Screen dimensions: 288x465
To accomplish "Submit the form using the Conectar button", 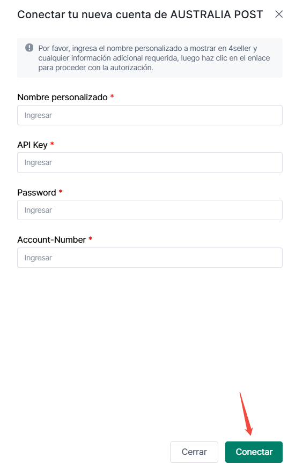I will point(254,452).
